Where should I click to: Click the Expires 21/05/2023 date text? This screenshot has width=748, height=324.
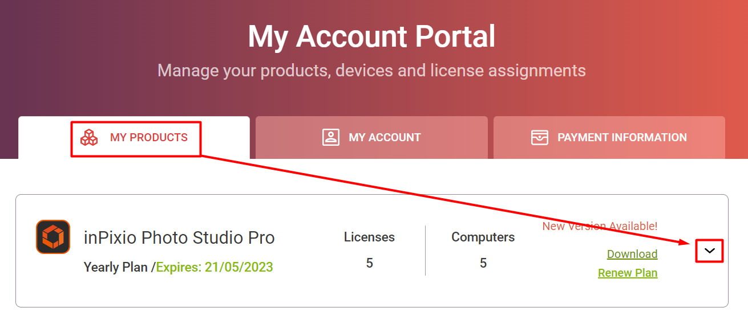click(x=215, y=267)
